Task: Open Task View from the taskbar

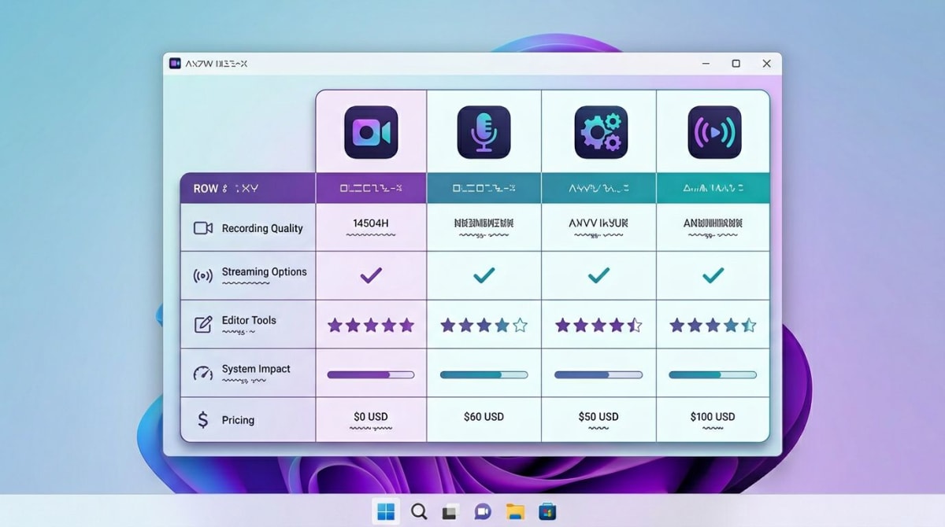Action: [x=450, y=512]
